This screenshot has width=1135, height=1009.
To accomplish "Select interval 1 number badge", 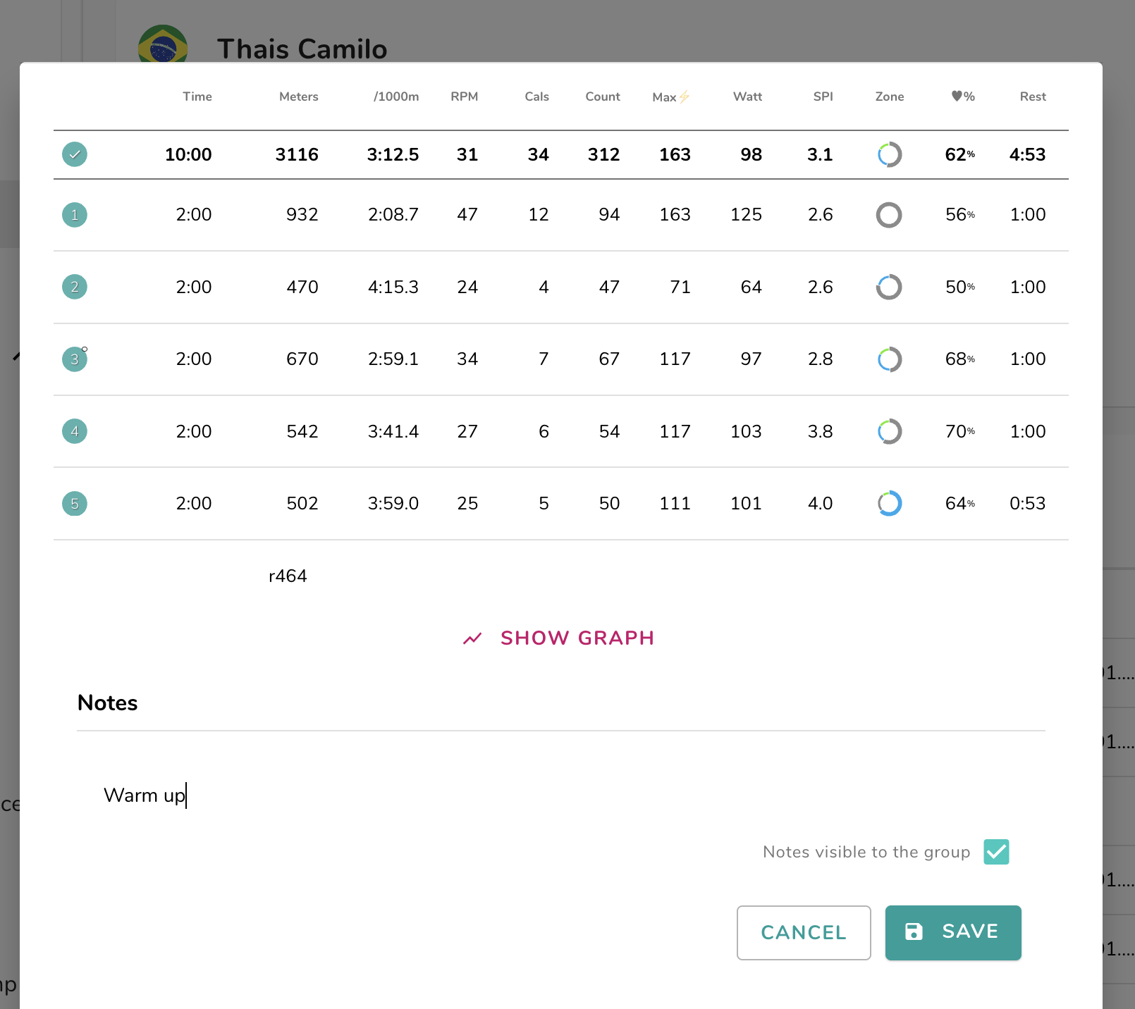I will coord(75,215).
